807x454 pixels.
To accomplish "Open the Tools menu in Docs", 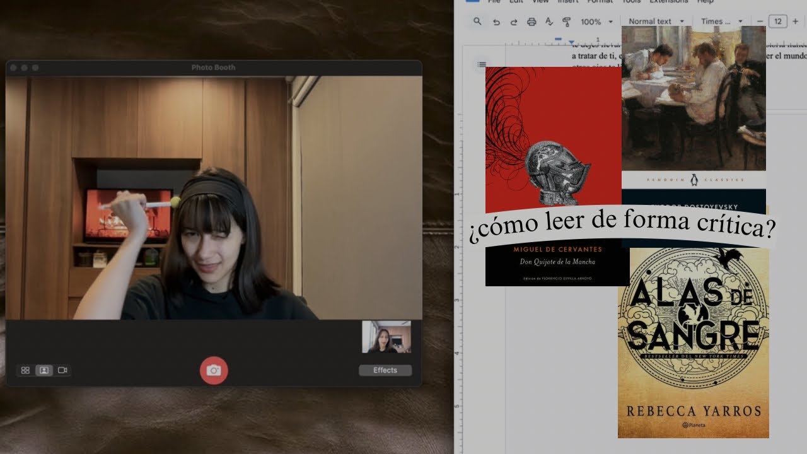I will point(631,2).
